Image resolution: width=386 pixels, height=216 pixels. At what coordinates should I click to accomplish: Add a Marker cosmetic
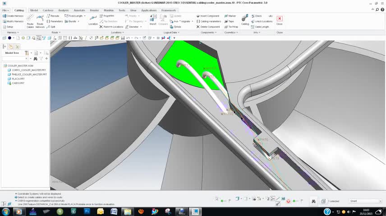click(x=230, y=16)
